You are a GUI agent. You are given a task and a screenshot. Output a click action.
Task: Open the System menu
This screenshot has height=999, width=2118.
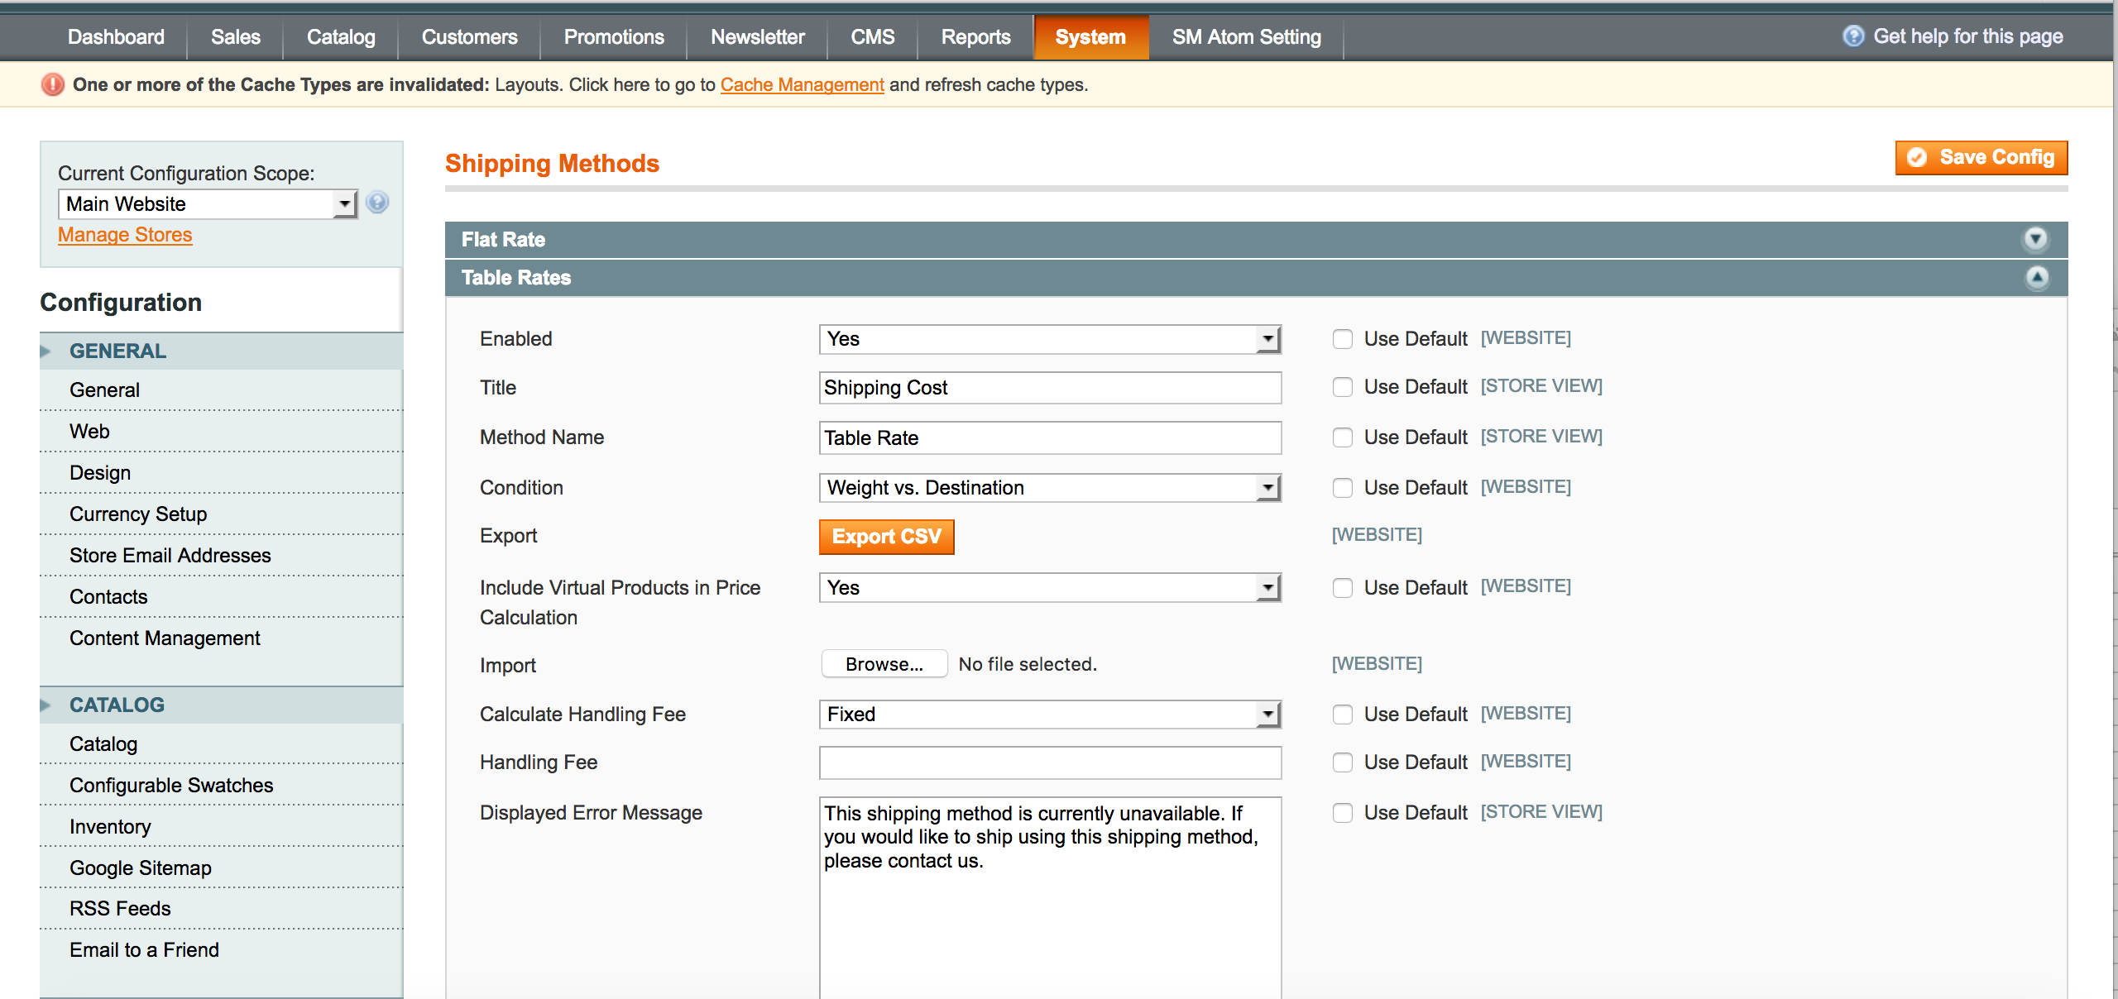(x=1090, y=37)
